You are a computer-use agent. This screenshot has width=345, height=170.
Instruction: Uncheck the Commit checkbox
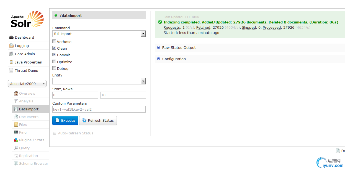point(54,55)
